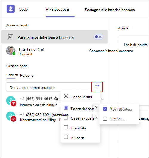Check the Risolto checkbox
149x158 pixels.
pos(105,118)
